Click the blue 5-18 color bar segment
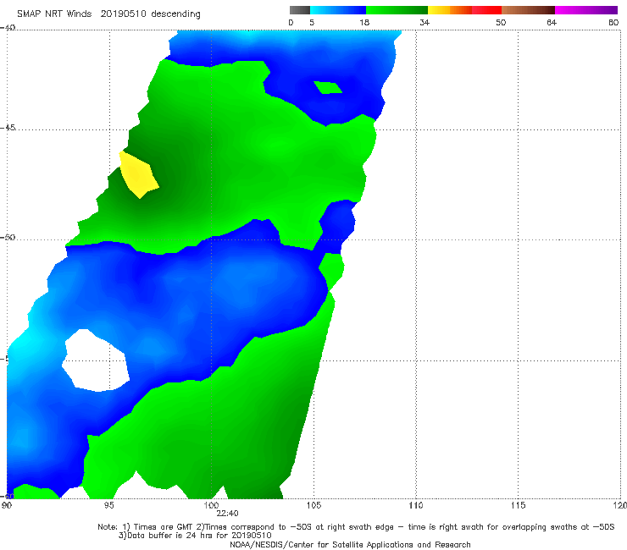This screenshot has width=627, height=550. (338, 10)
